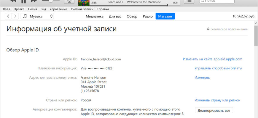Click the Россия country value
The width and height of the screenshot is (258, 118).
(x=86, y=100)
